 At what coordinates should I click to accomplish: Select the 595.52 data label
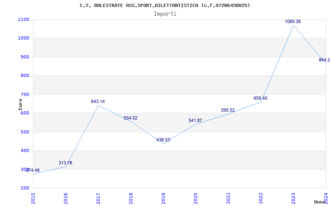coord(228,110)
